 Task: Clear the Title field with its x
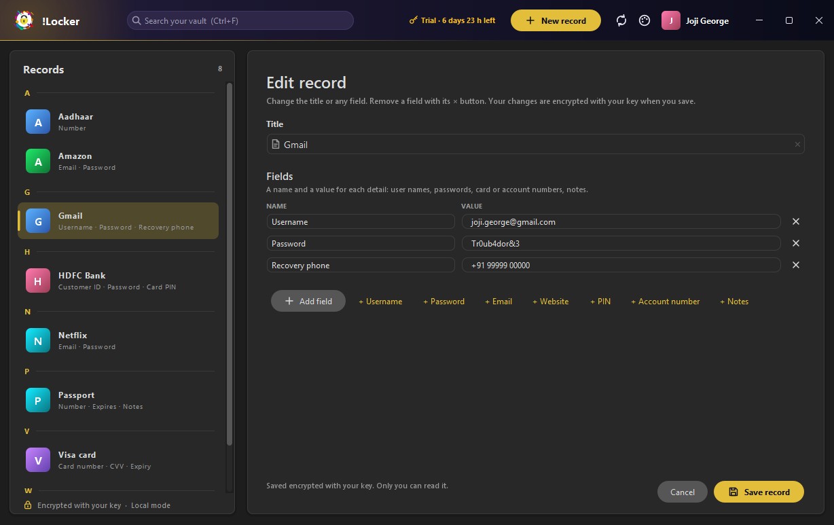[797, 145]
